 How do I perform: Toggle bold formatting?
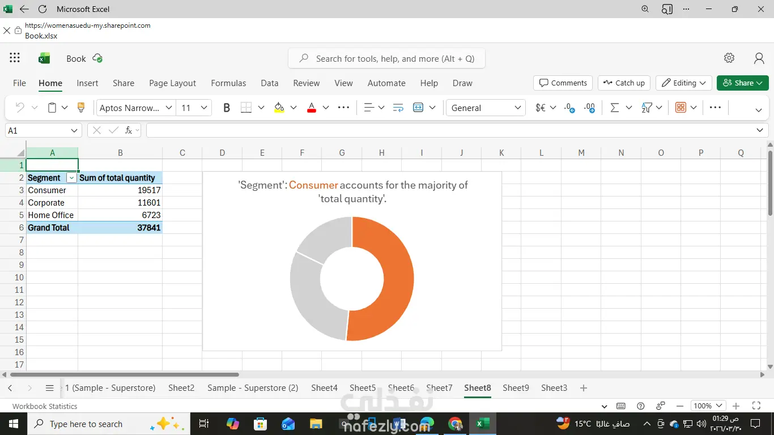(227, 108)
